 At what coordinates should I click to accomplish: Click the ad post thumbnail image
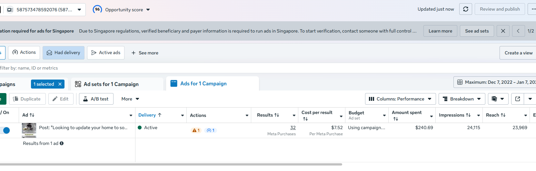[29, 130]
